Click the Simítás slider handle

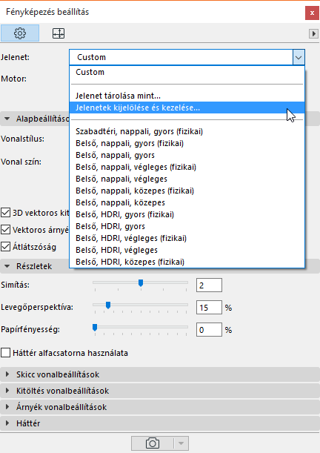click(x=141, y=282)
